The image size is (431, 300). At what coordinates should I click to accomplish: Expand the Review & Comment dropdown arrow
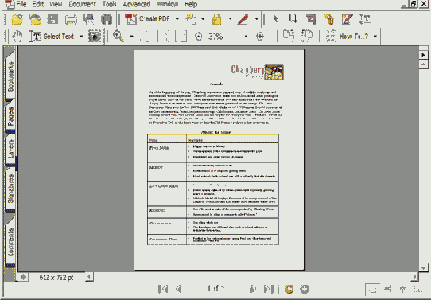click(203, 19)
